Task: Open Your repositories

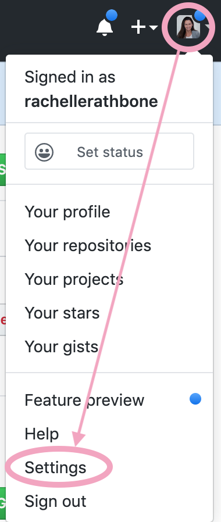Action: coord(109,246)
